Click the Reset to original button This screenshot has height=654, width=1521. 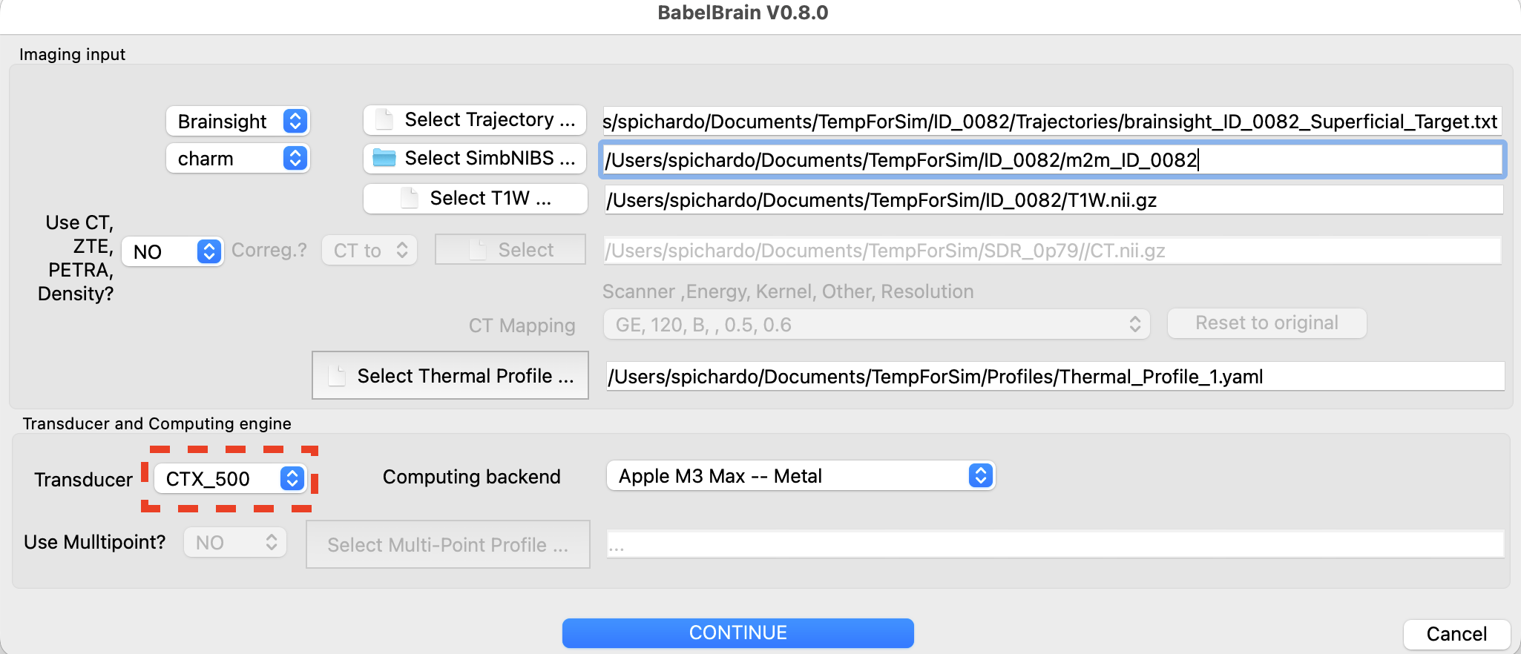[x=1267, y=323]
